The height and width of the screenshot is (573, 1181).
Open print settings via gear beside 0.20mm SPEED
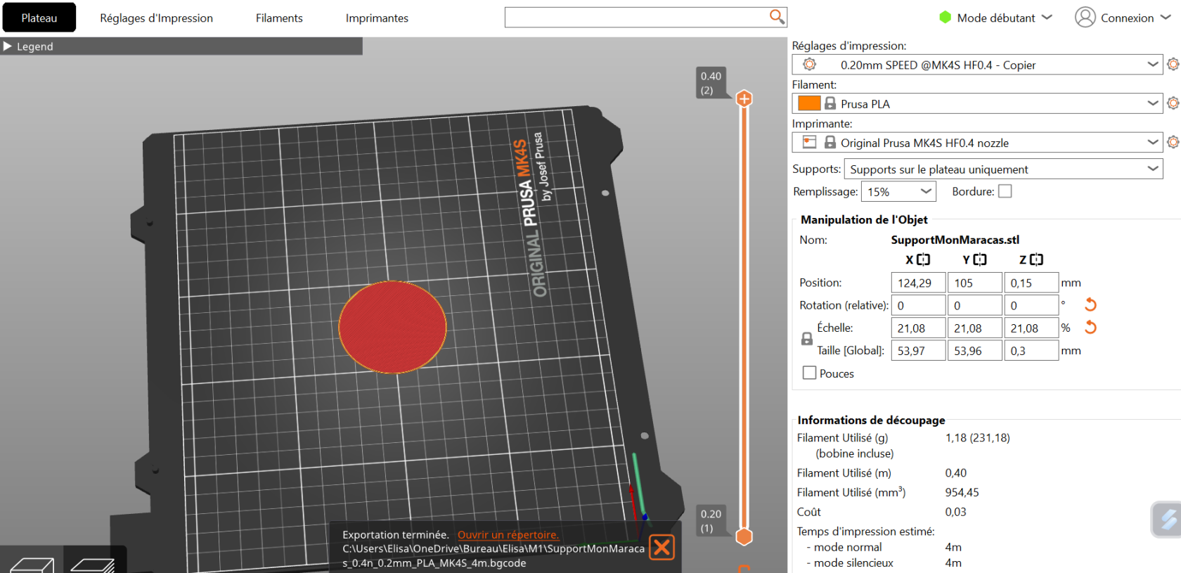tap(1173, 64)
